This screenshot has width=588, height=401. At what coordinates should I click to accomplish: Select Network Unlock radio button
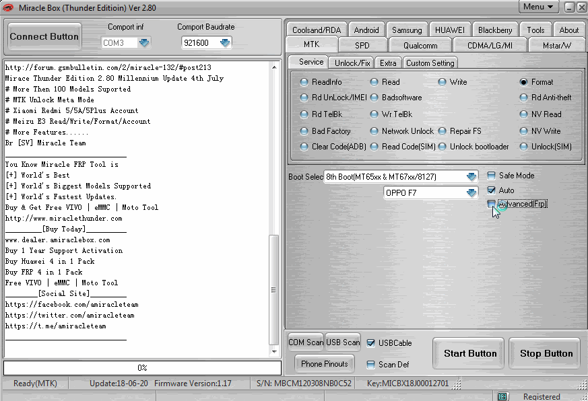[374, 131]
